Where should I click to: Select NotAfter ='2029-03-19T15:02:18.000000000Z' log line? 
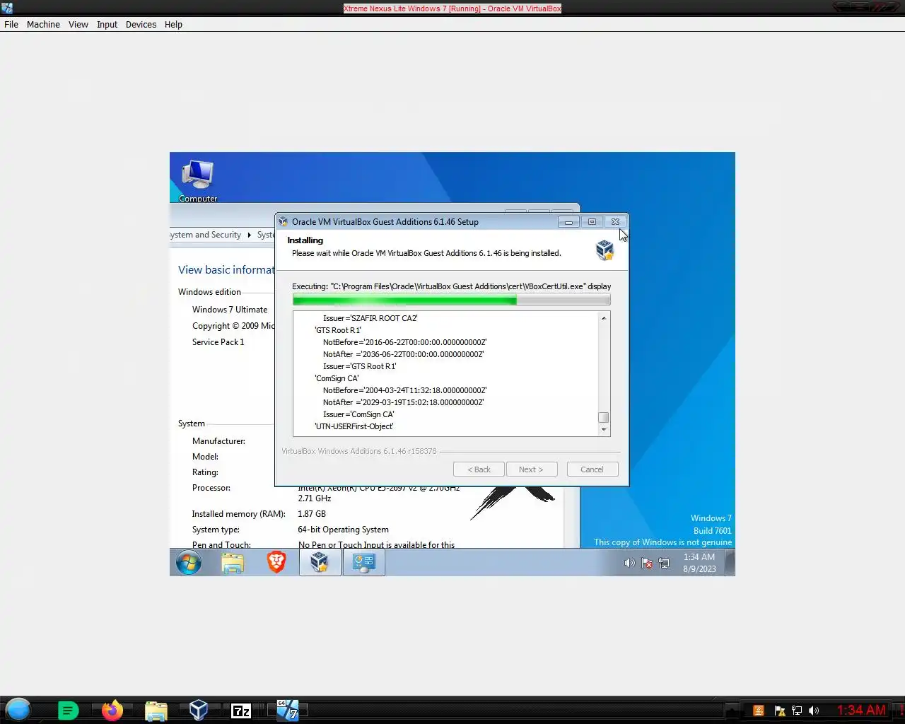click(404, 402)
